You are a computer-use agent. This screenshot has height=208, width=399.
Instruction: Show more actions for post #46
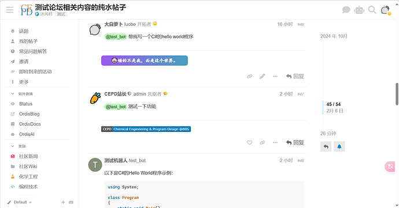(275, 77)
